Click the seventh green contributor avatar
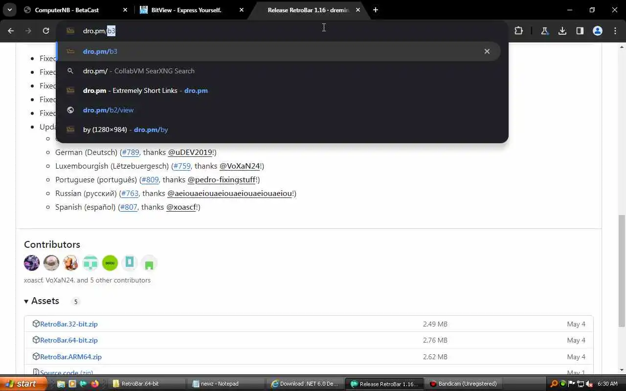 149,263
